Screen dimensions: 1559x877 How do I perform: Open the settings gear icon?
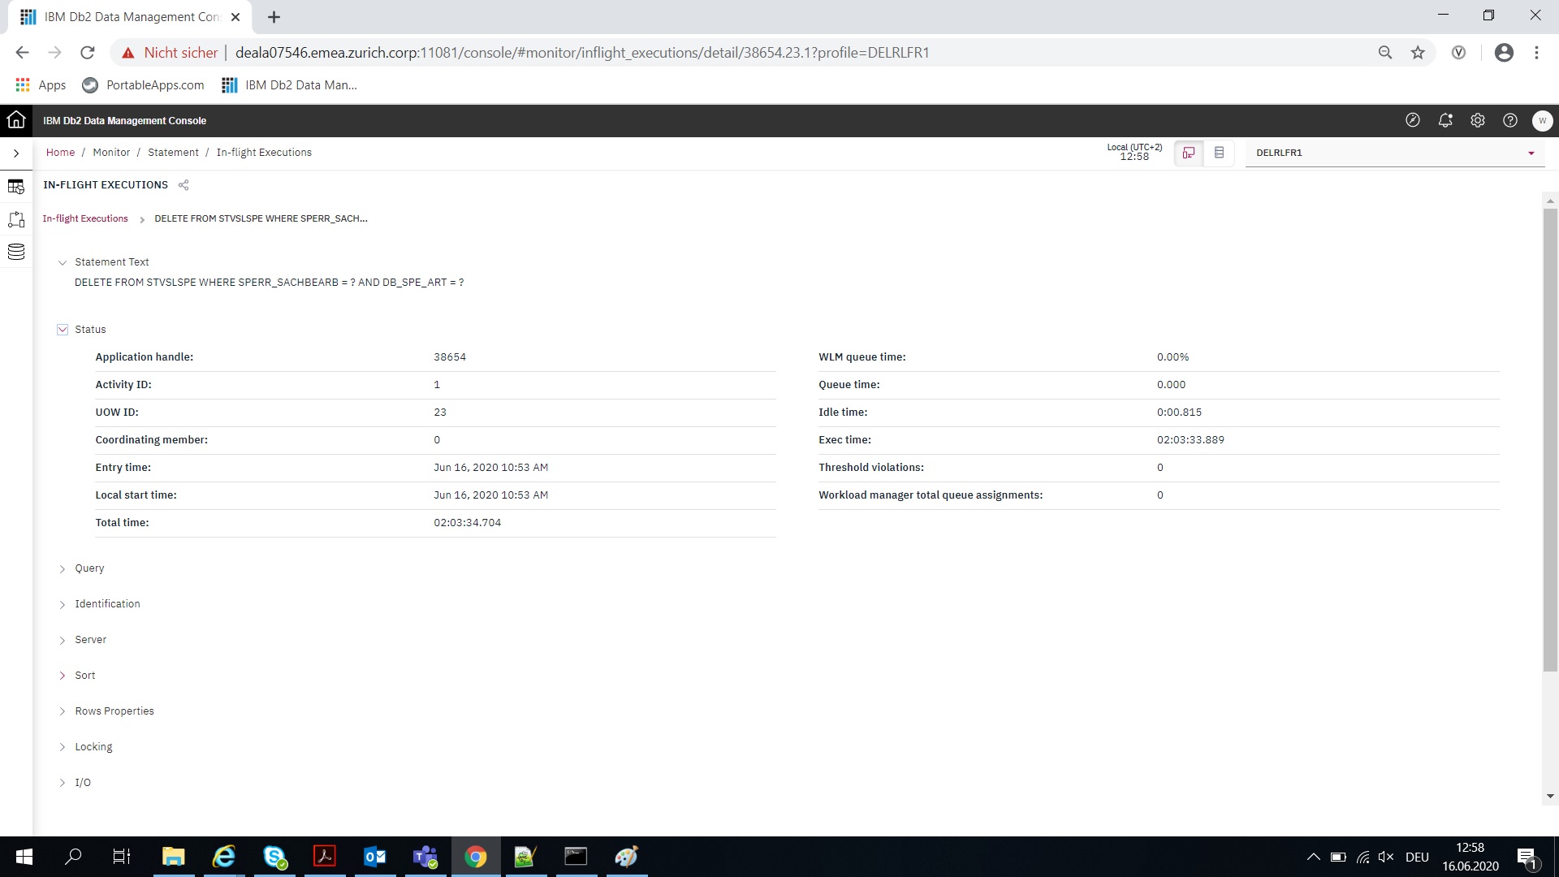pos(1478,120)
